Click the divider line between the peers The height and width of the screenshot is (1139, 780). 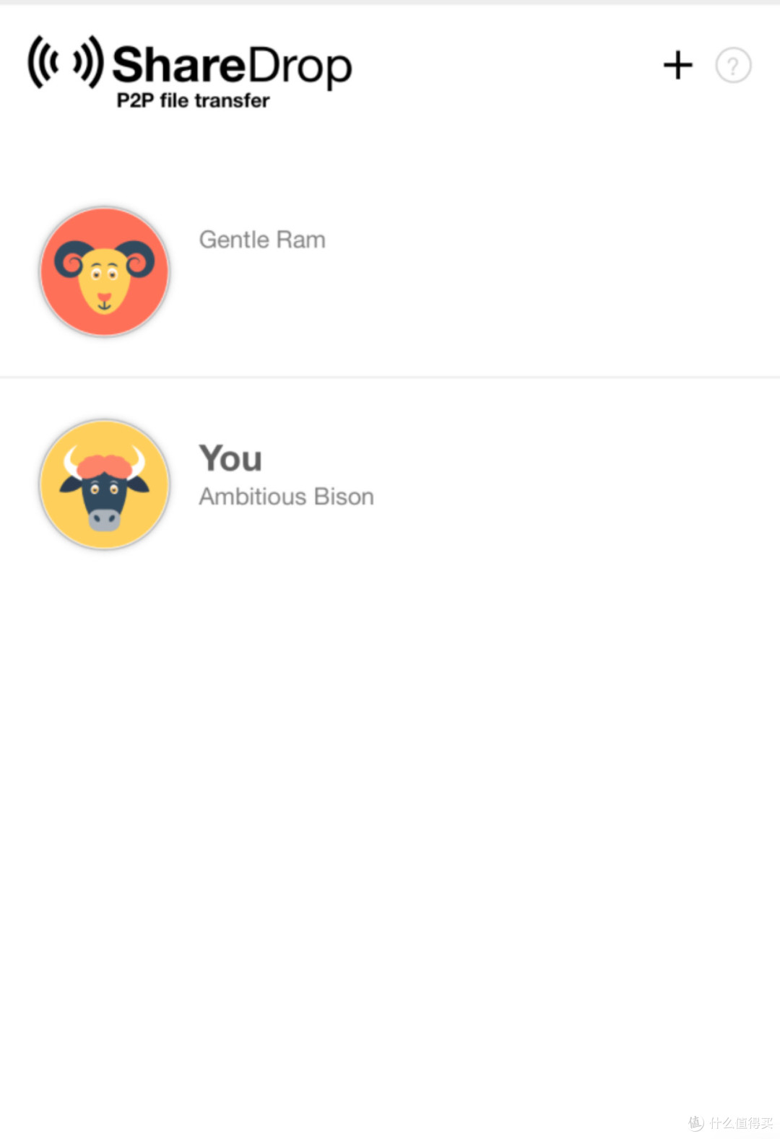click(390, 377)
